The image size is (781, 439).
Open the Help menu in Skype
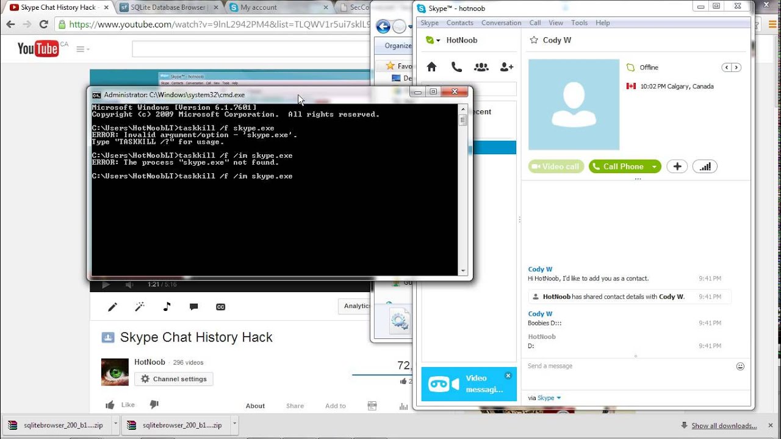point(602,23)
